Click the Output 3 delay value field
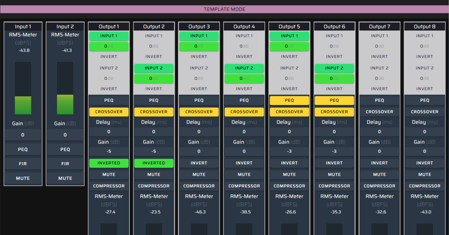The image size is (449, 235). click(x=199, y=132)
